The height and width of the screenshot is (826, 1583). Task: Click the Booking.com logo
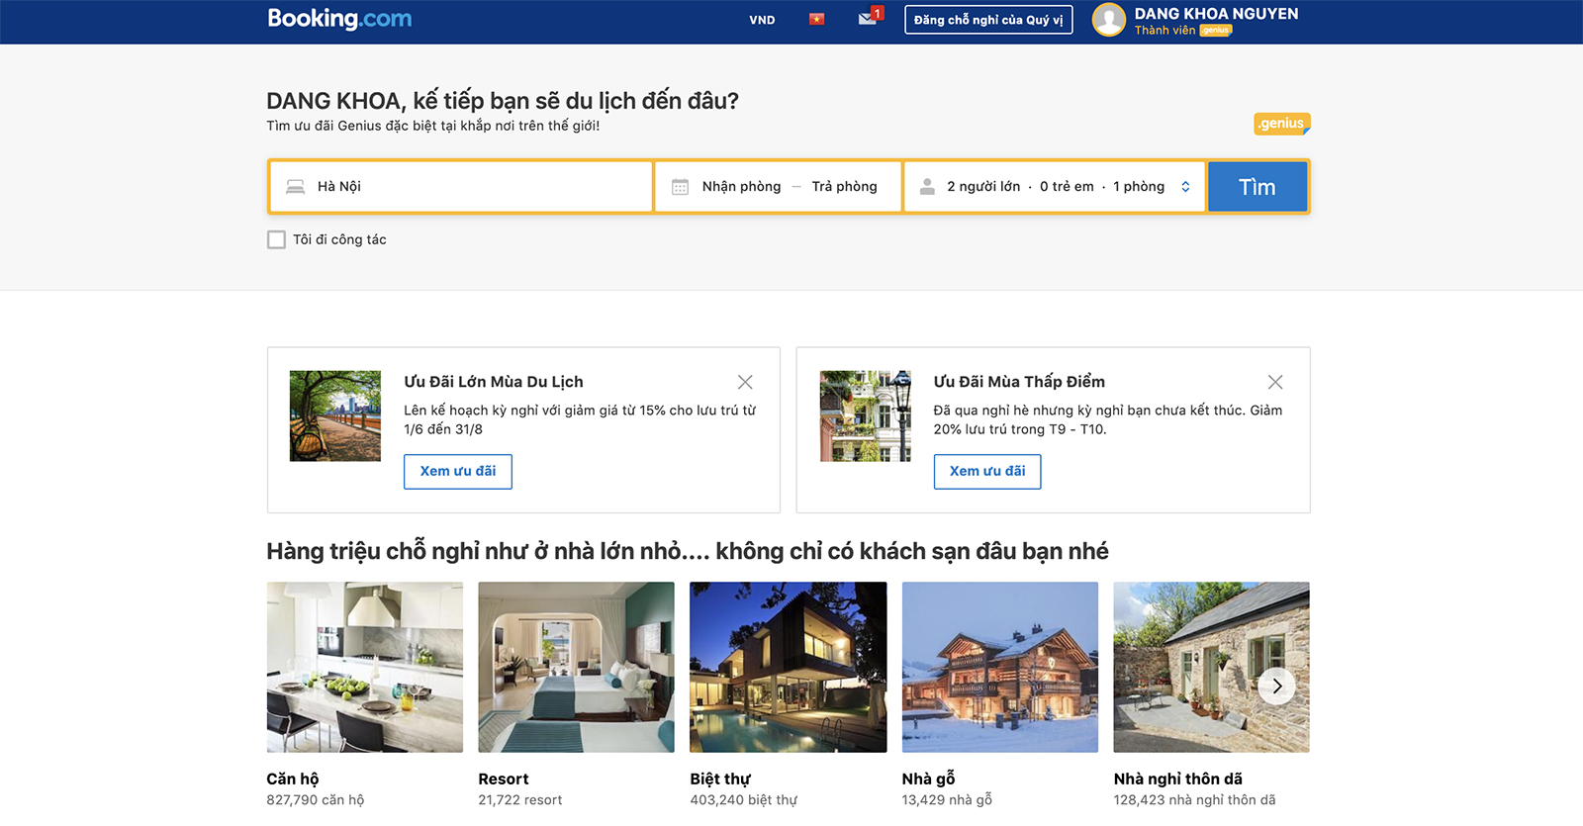coord(339,19)
